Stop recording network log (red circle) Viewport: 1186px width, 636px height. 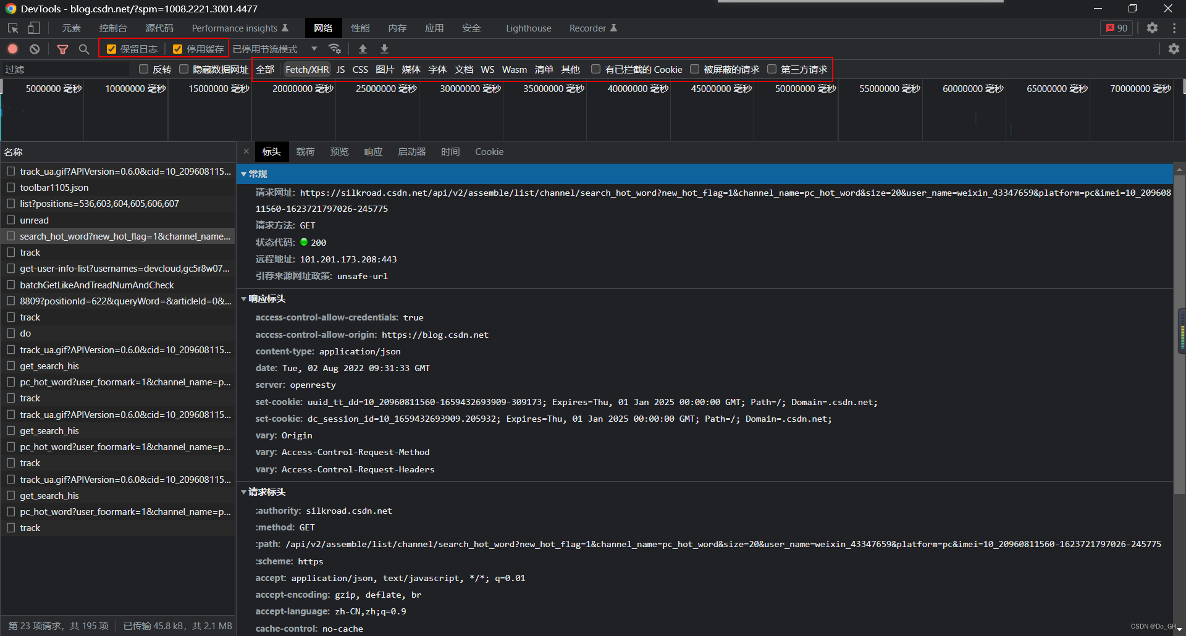click(13, 49)
